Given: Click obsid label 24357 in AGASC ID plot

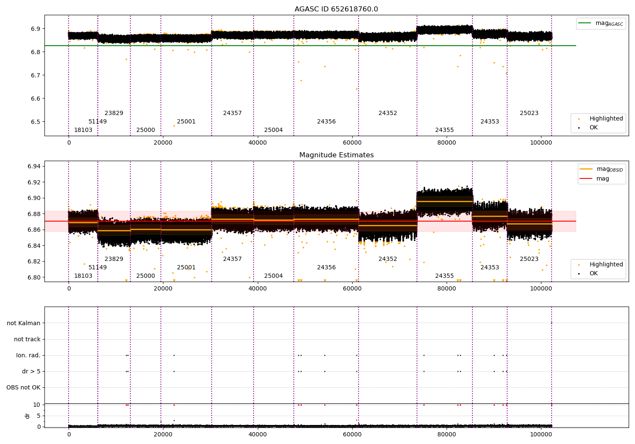Looking at the screenshot, I should click(x=232, y=113).
